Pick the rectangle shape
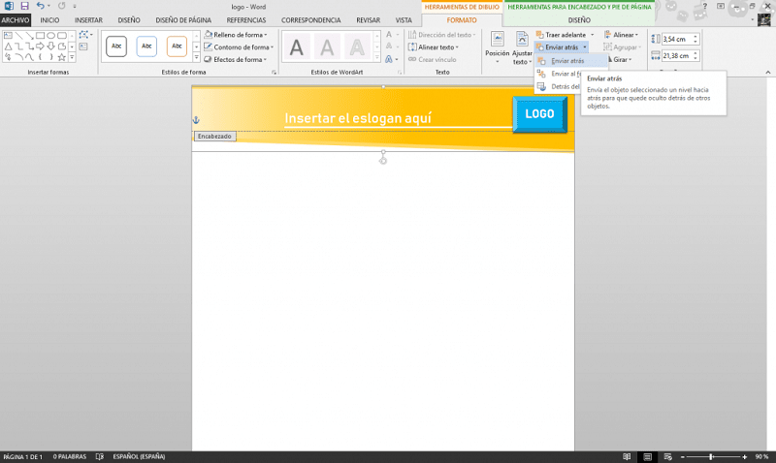 click(40, 35)
